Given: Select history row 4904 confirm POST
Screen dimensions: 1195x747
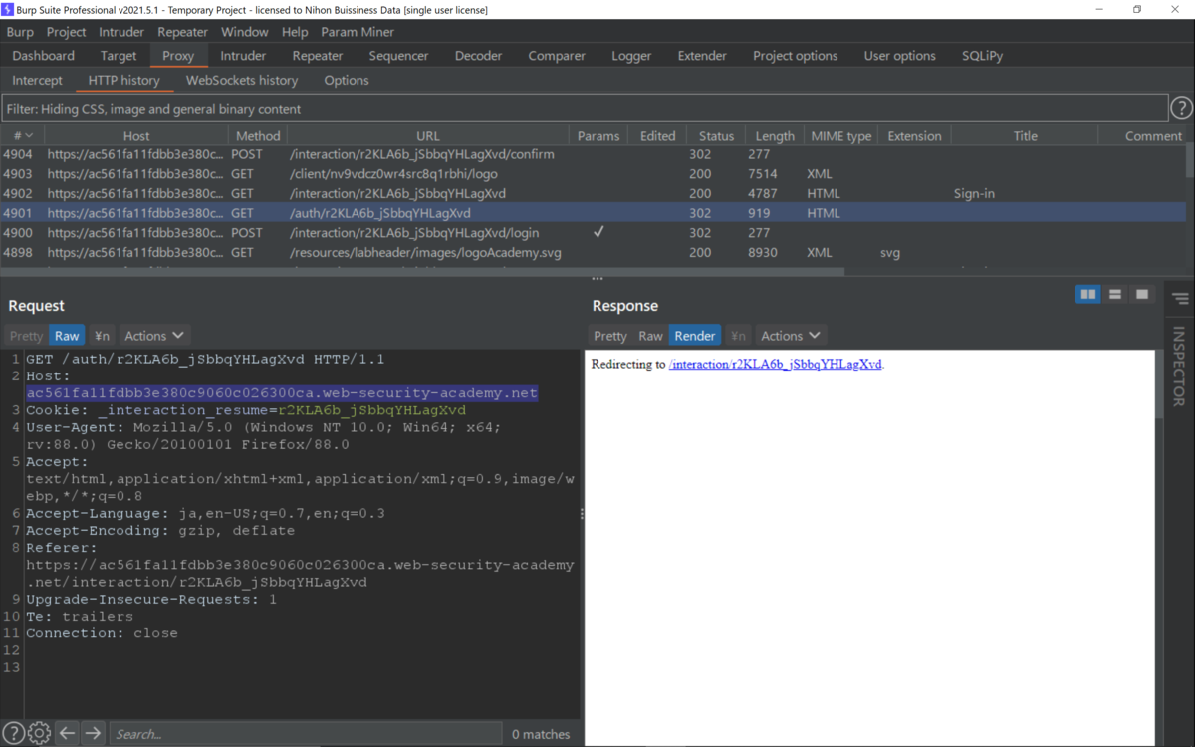Looking at the screenshot, I should click(594, 154).
